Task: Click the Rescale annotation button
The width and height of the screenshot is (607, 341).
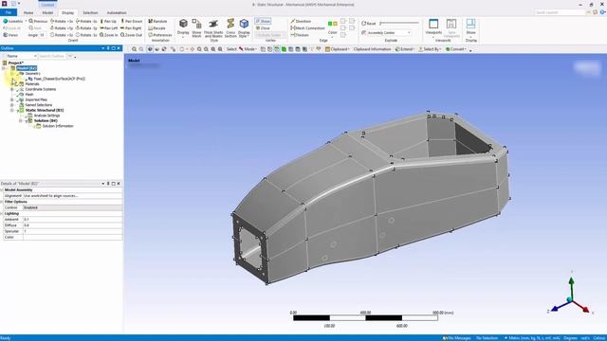Action: pos(156,28)
